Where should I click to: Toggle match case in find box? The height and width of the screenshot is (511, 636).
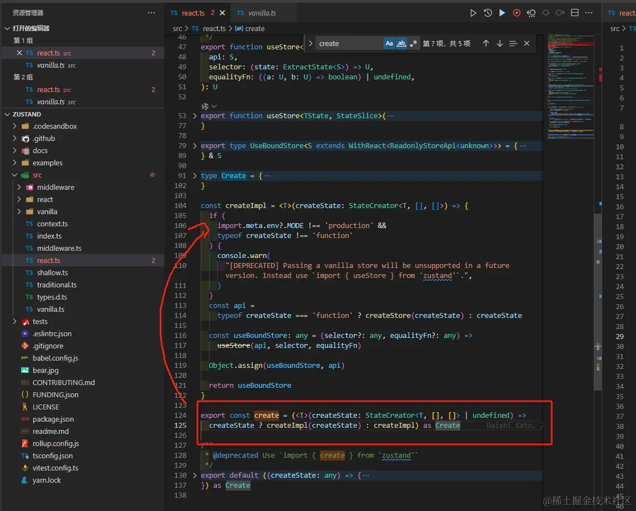click(x=389, y=43)
